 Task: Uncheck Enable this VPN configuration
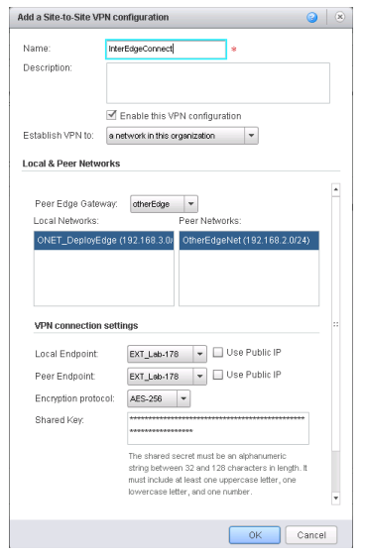(111, 115)
